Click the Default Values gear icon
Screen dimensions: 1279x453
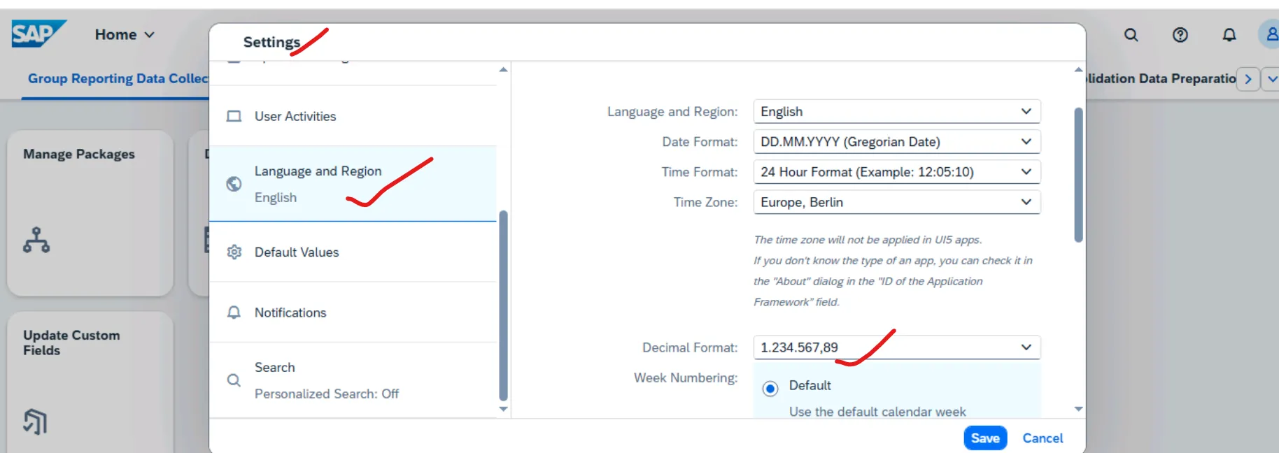tap(234, 252)
